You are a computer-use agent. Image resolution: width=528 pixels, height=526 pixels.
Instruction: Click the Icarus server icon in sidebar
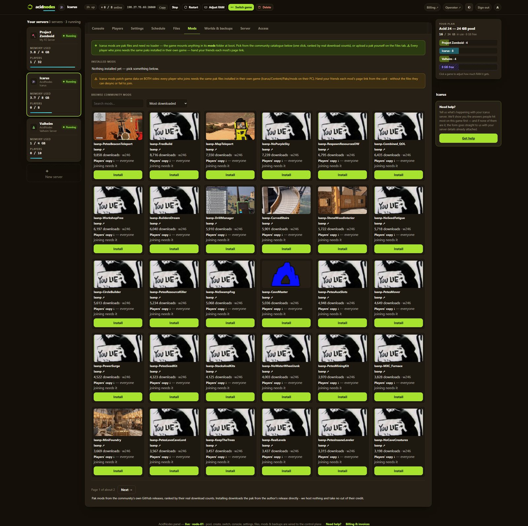34,82
